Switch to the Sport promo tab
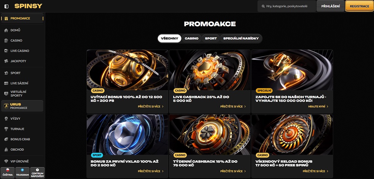Viewport: 374px width, 179px height. 211,38
